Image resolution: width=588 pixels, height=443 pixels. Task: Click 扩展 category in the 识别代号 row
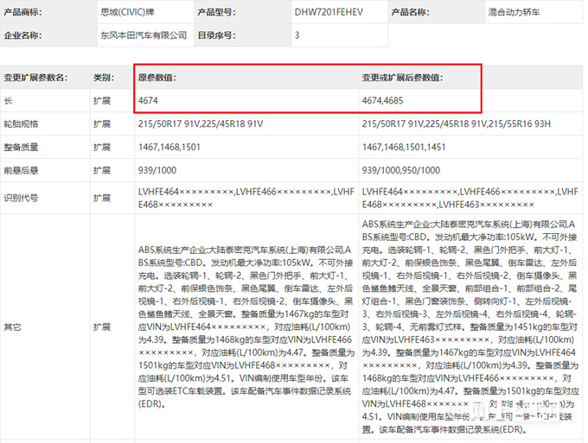point(102,198)
